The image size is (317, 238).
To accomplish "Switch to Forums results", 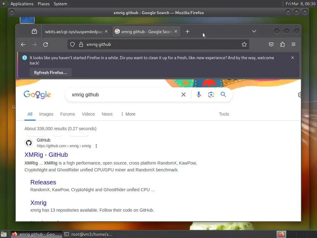I will coord(67,114).
